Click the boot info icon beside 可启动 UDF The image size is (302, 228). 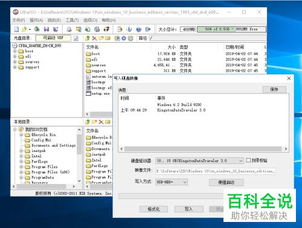click(76, 38)
